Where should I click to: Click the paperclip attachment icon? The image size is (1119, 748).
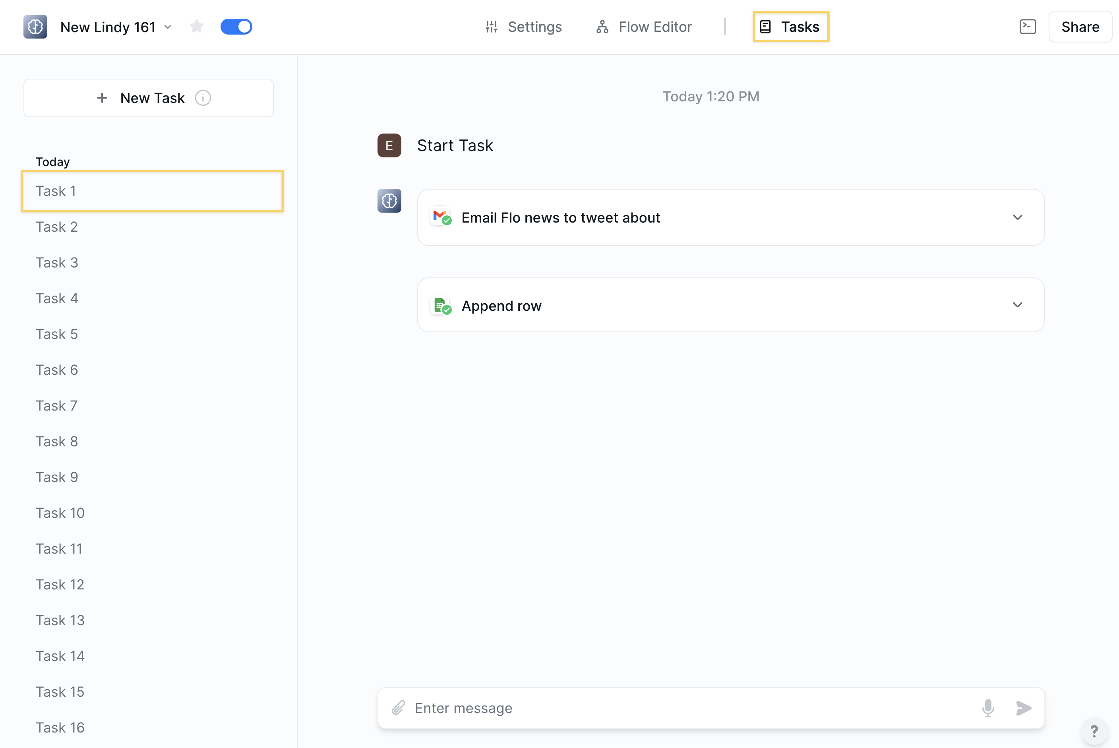pyautogui.click(x=399, y=708)
